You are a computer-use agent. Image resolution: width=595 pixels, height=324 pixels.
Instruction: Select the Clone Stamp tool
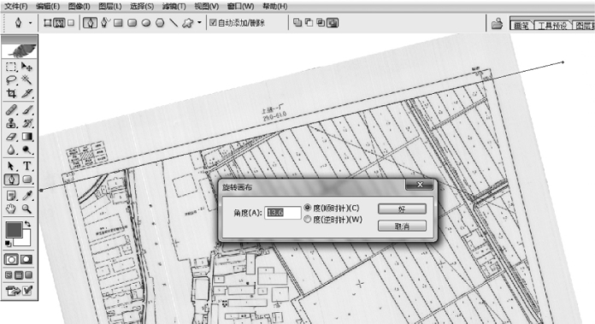point(11,123)
